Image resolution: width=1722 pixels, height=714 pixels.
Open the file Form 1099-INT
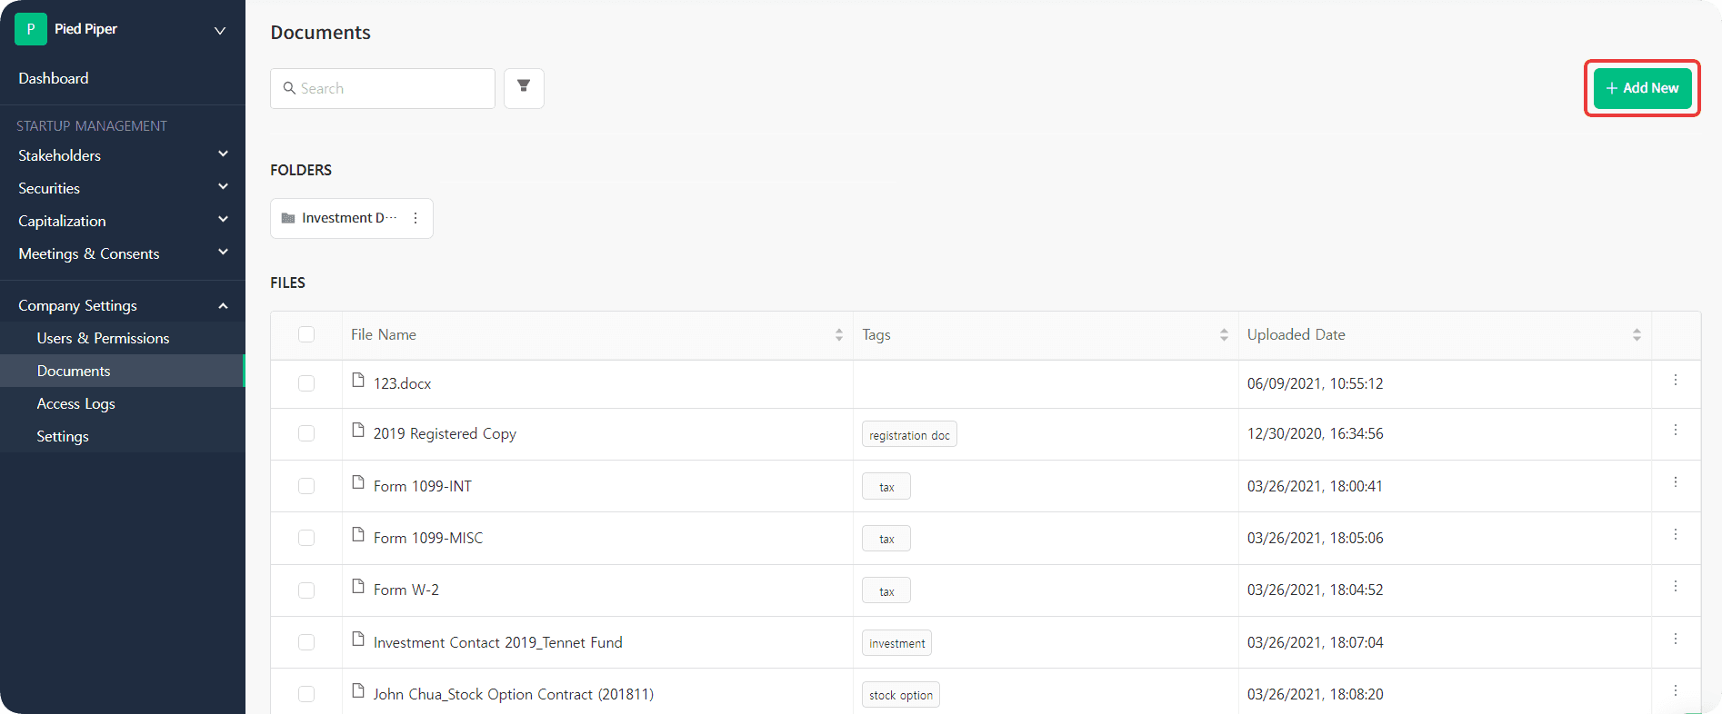423,486
